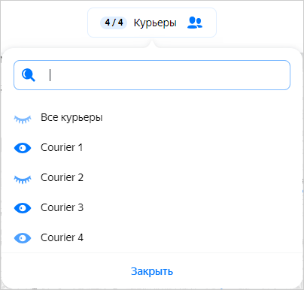The height and width of the screenshot is (290, 304).
Task: Choose the Courier 4 label
Action: coord(62,237)
